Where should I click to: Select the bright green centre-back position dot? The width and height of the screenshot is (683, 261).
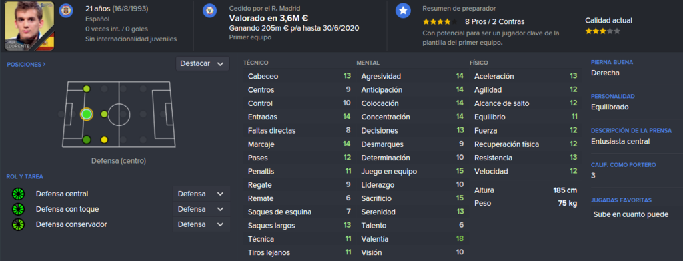coord(86,115)
